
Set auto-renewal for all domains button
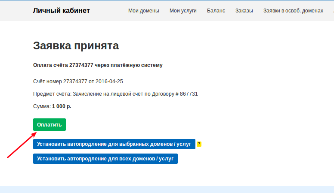tap(105, 159)
